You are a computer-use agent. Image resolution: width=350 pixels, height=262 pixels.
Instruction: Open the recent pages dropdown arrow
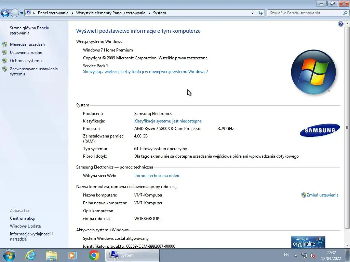(22, 13)
